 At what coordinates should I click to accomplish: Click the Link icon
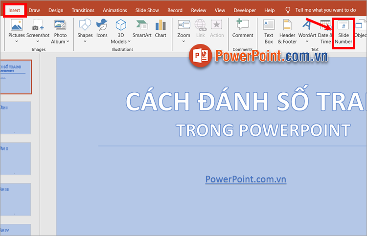point(200,25)
